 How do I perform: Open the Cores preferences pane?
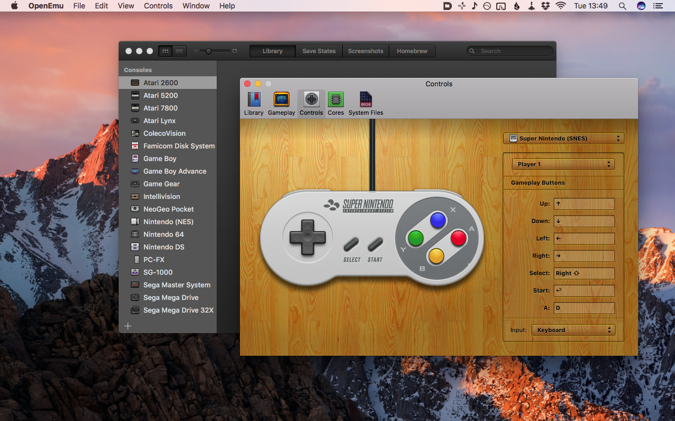click(x=335, y=104)
